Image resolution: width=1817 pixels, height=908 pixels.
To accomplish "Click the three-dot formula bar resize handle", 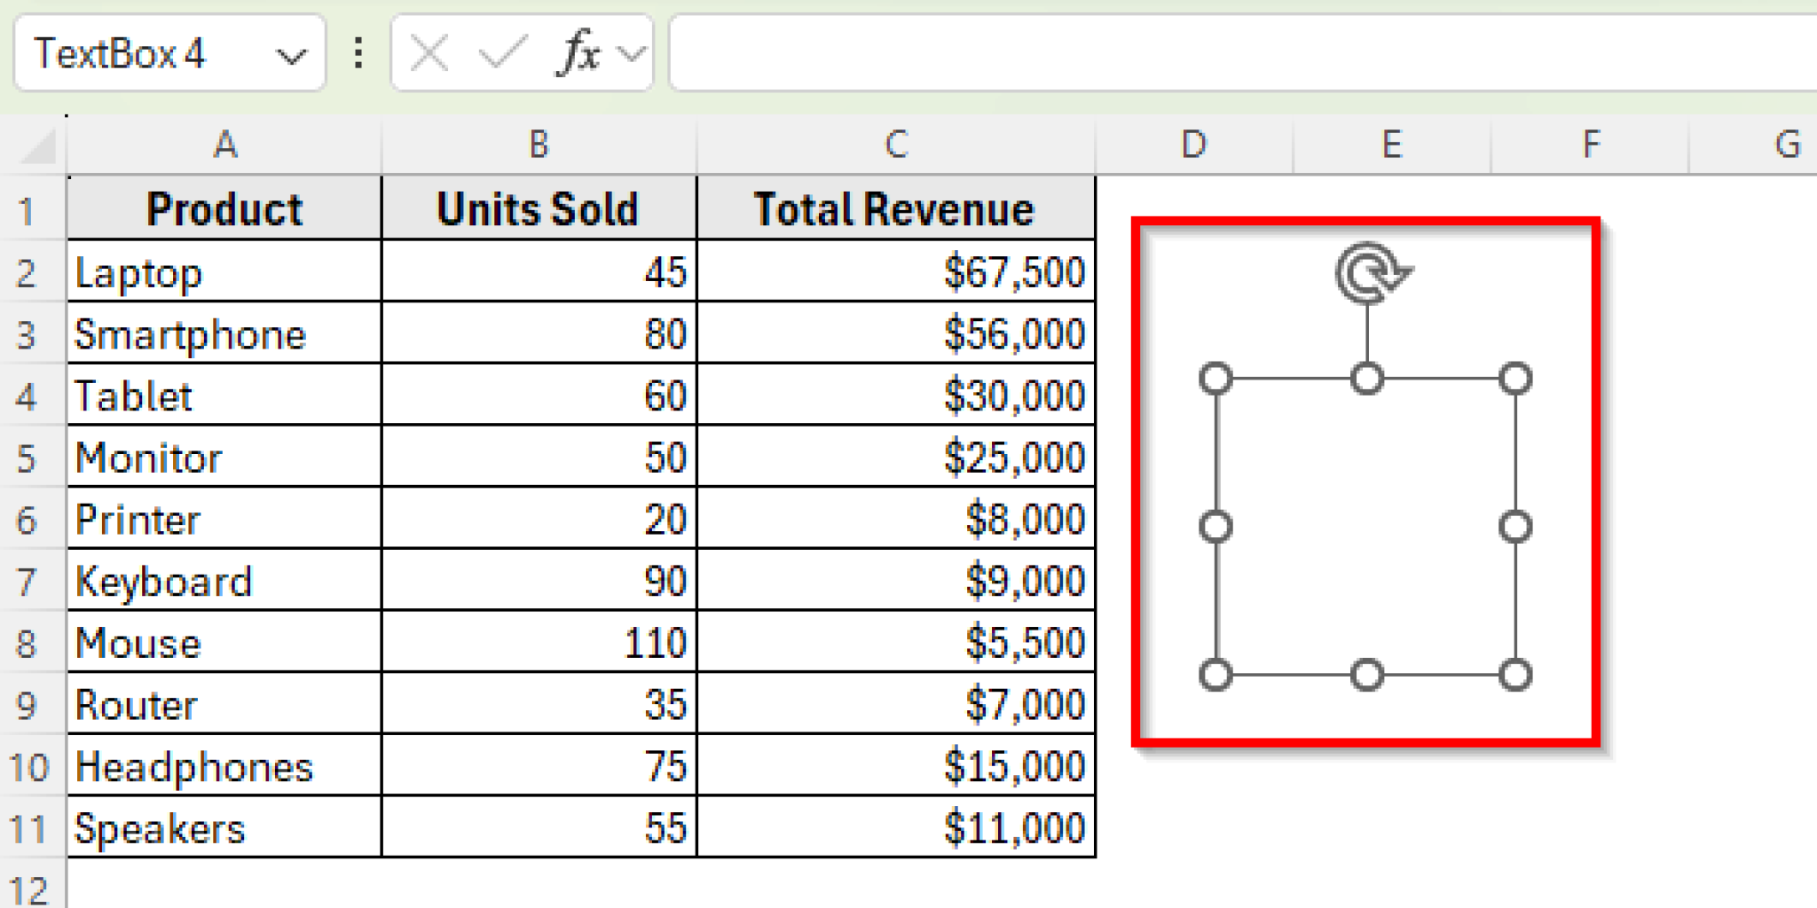I will (x=358, y=53).
